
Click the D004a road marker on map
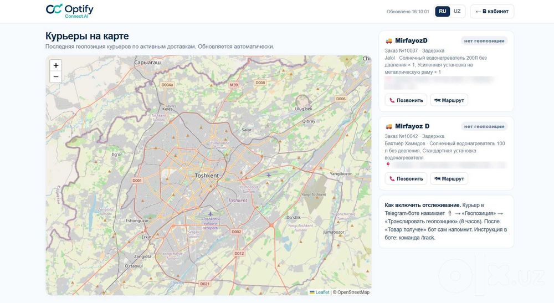click(x=167, y=85)
